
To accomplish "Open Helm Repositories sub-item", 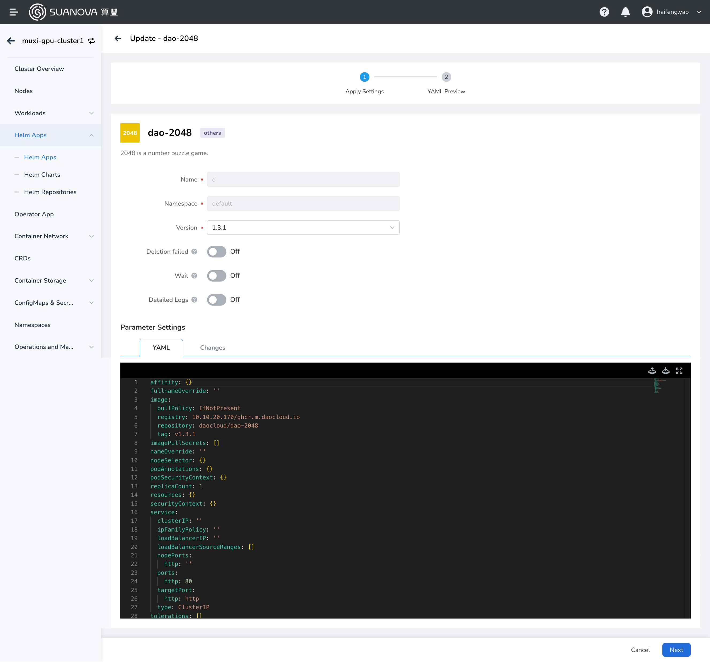I will [50, 192].
